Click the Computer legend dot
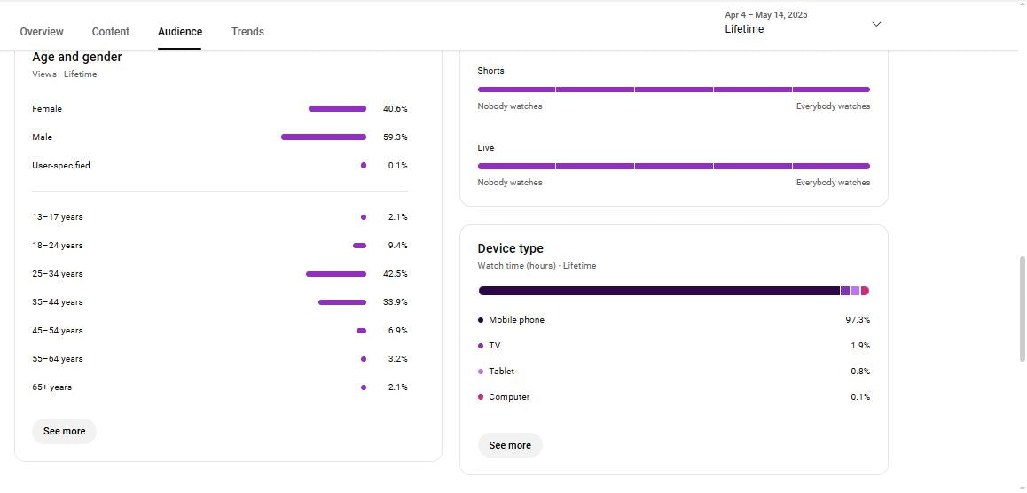 click(481, 397)
